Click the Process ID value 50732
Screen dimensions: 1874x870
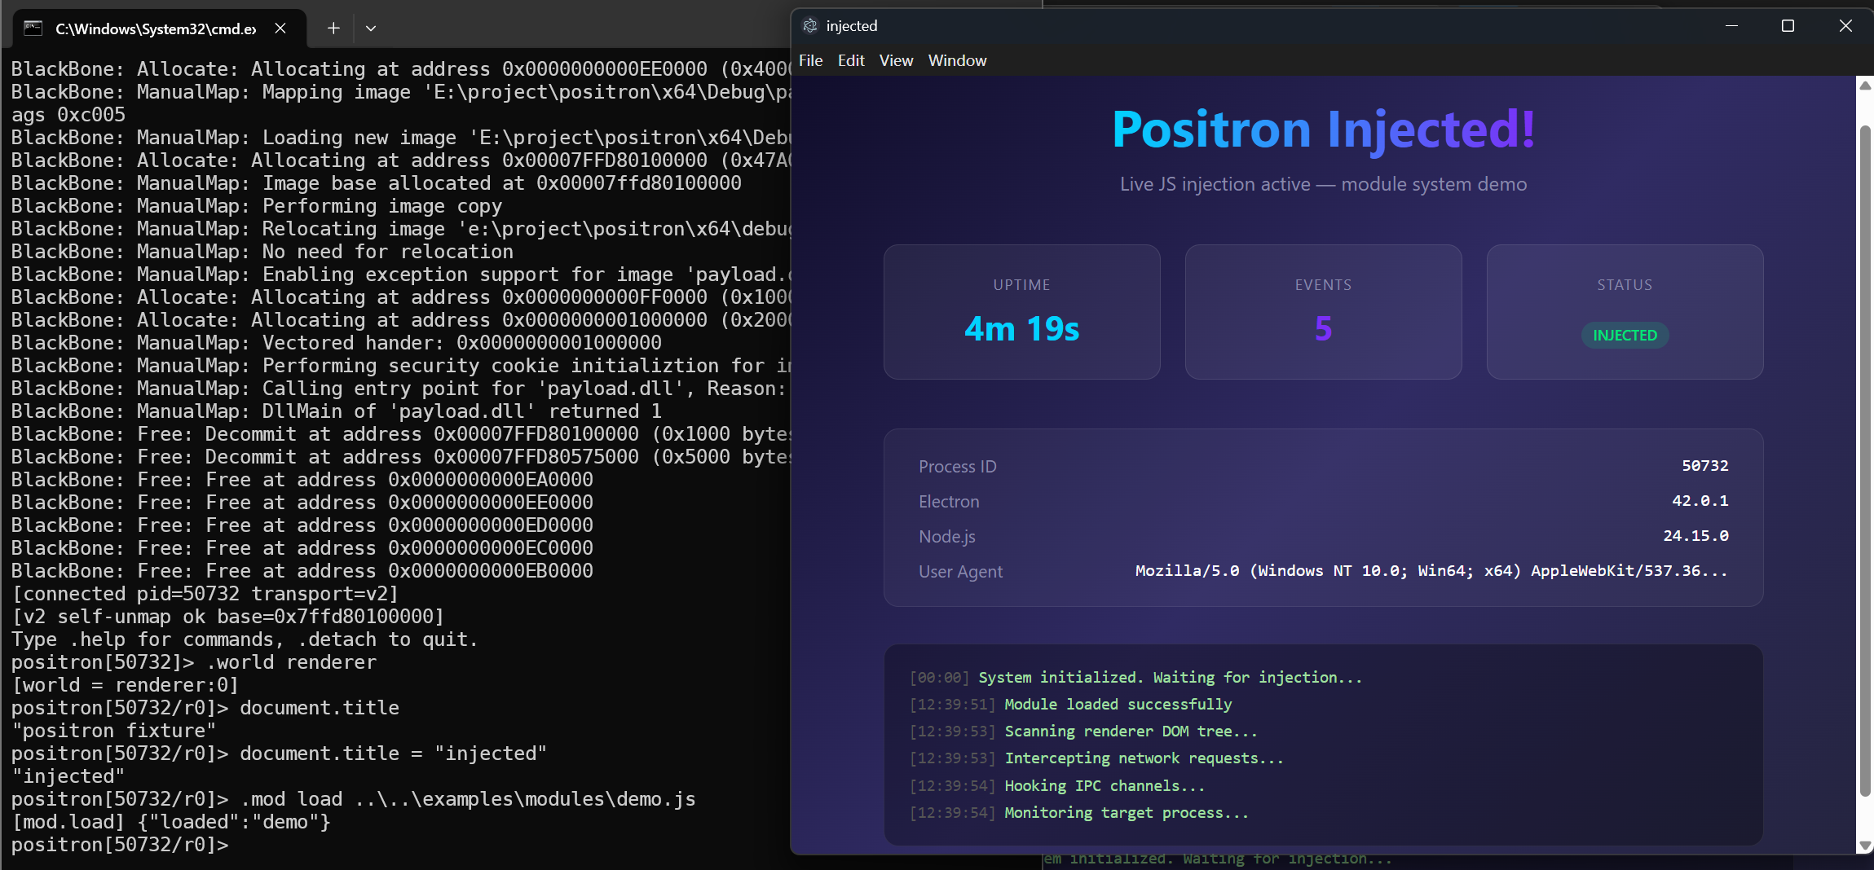1704,466
